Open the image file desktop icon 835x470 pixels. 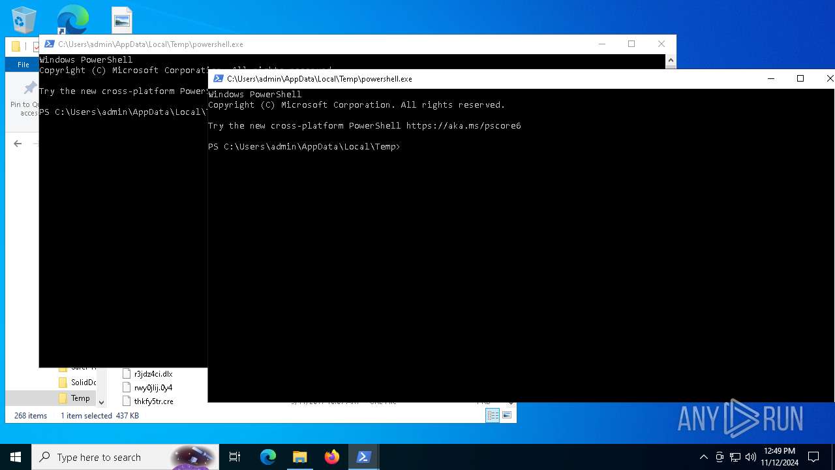coord(122,20)
